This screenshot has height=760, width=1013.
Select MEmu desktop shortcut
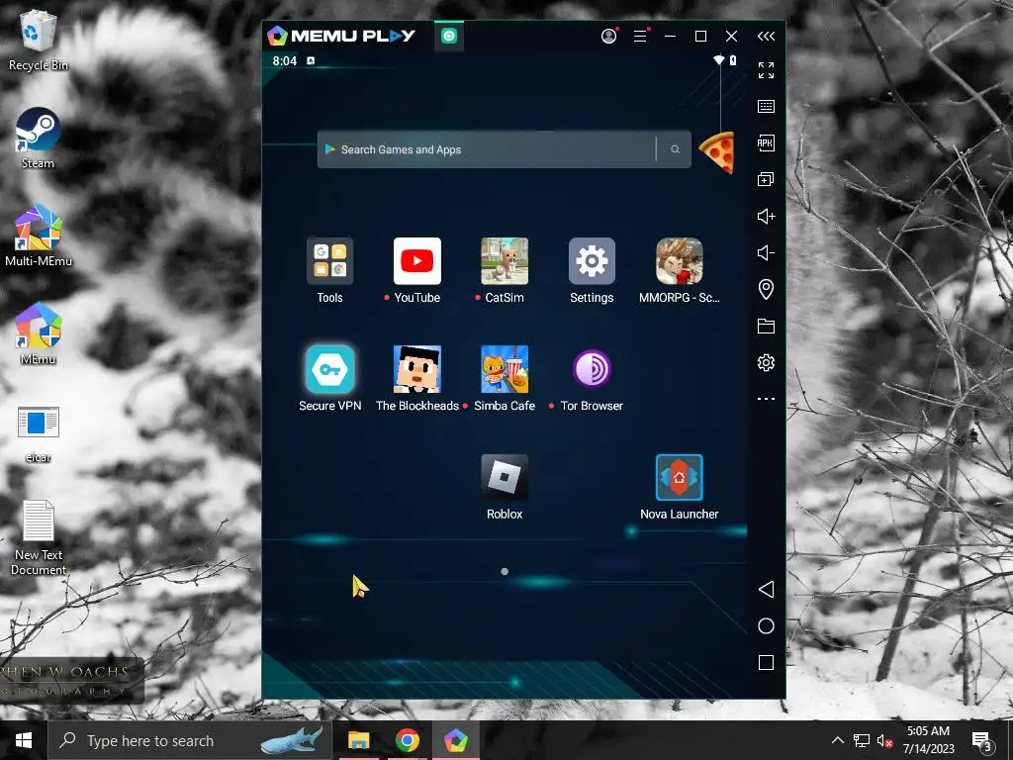[x=39, y=334]
